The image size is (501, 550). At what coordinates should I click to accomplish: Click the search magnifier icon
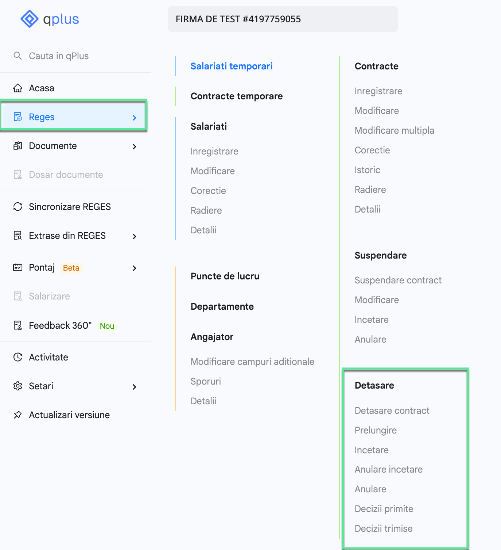click(18, 56)
